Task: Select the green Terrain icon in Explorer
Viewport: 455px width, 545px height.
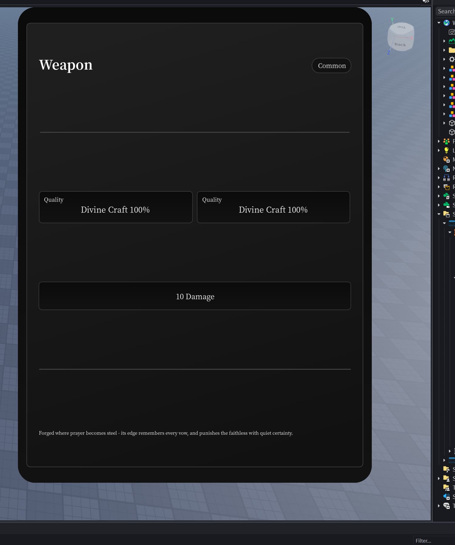Action: tap(452, 41)
